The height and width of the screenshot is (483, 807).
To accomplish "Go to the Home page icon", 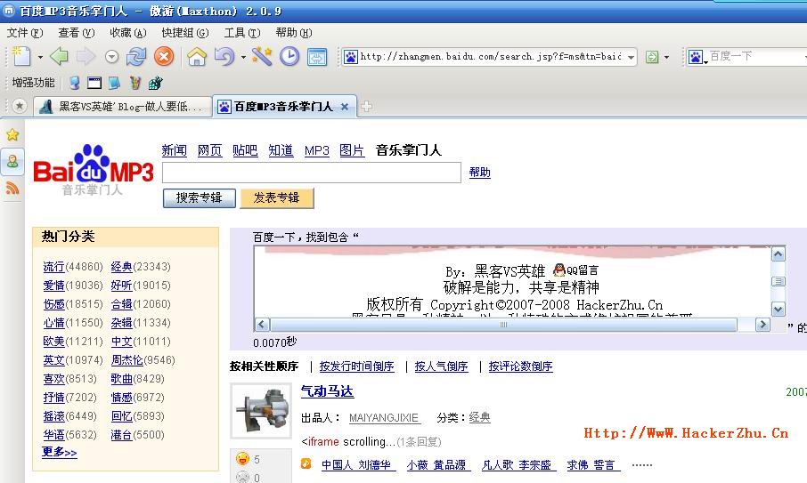I will point(197,57).
